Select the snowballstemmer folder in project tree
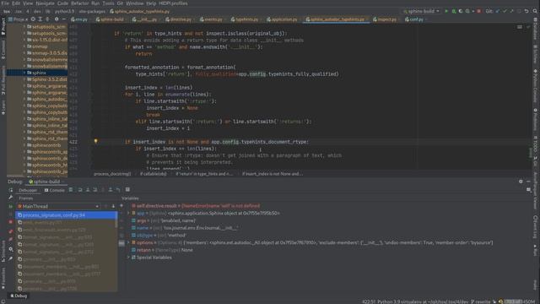The width and height of the screenshot is (540, 304). coord(47,59)
